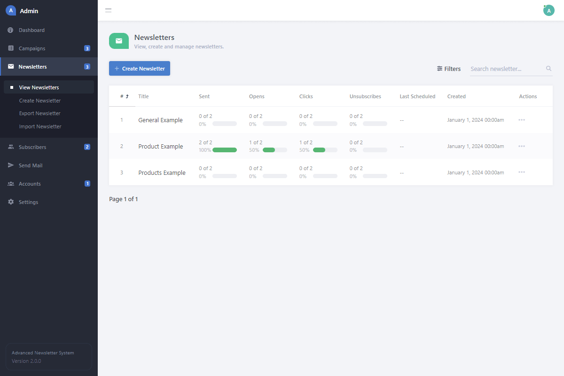Open the user avatar profile icon
Viewport: 564px width, 376px height.
click(x=548, y=10)
